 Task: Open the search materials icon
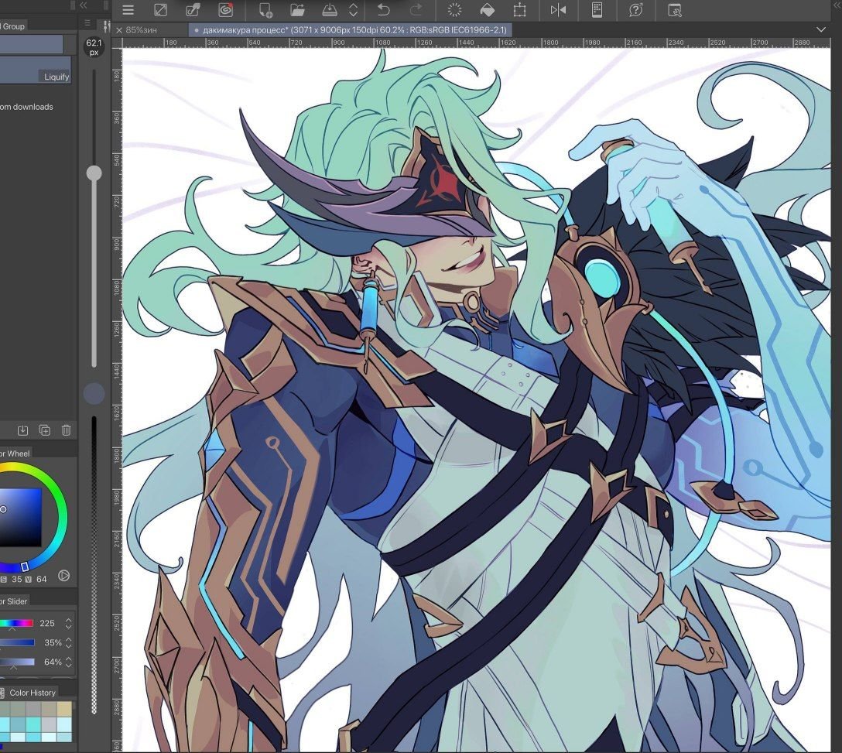click(x=675, y=9)
